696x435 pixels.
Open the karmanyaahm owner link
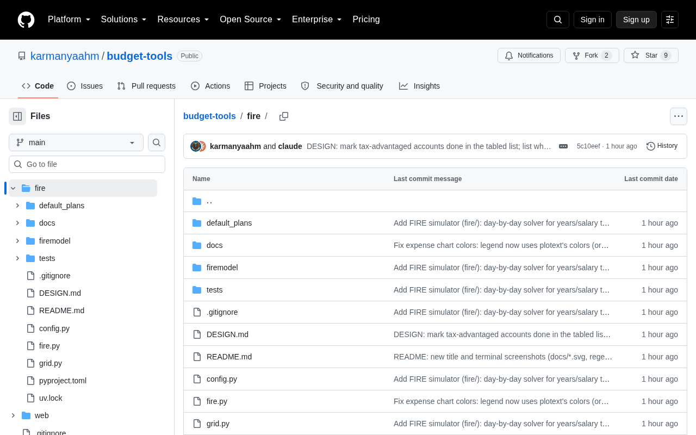[65, 56]
